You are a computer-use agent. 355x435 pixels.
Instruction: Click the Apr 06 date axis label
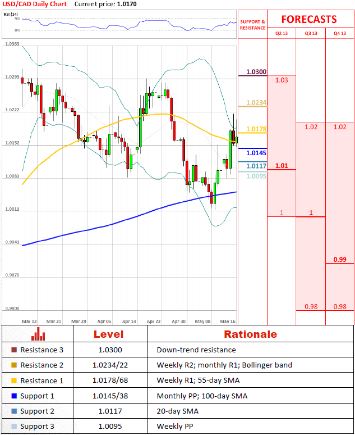tap(104, 321)
